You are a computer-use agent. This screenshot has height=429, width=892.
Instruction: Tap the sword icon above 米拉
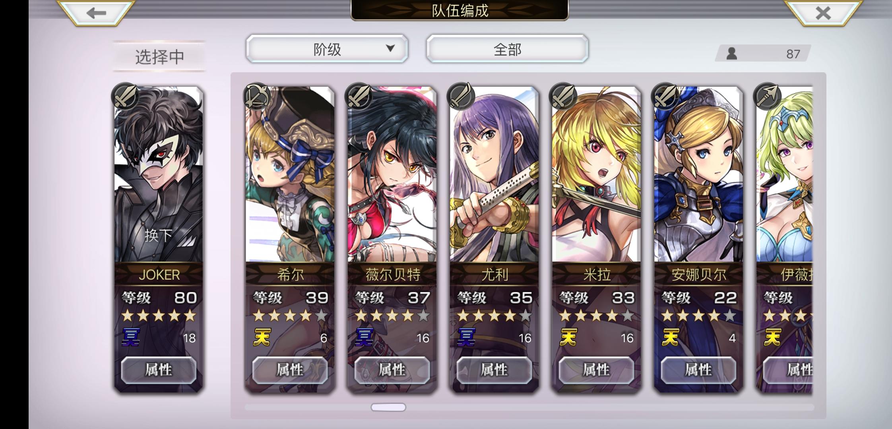(x=563, y=96)
